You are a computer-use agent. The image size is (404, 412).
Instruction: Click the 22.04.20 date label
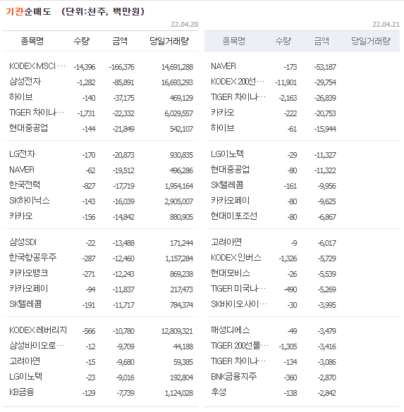click(185, 25)
